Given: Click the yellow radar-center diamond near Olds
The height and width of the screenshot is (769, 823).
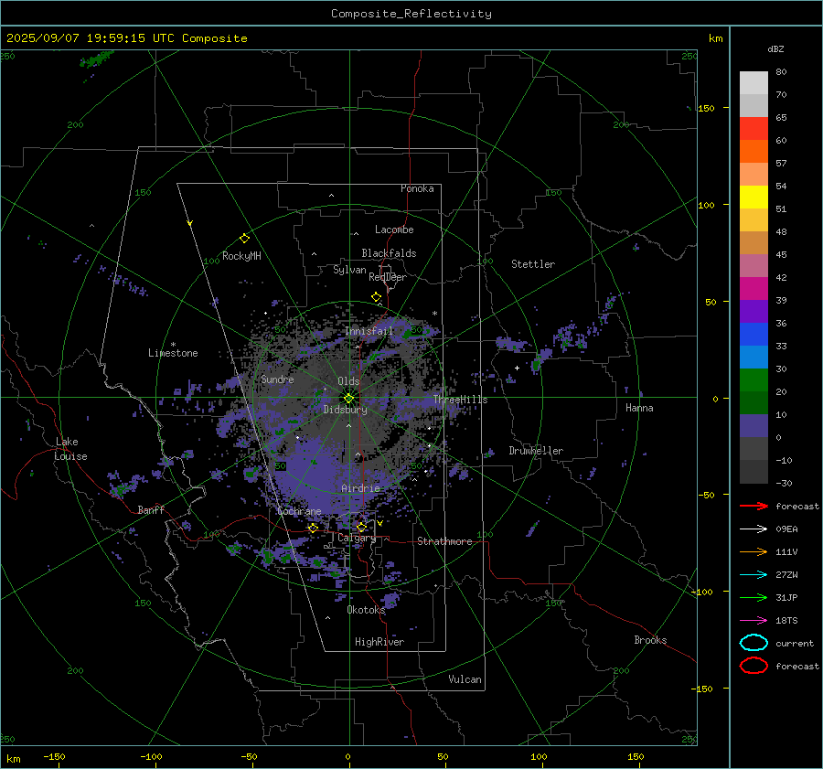Looking at the screenshot, I should 348,398.
